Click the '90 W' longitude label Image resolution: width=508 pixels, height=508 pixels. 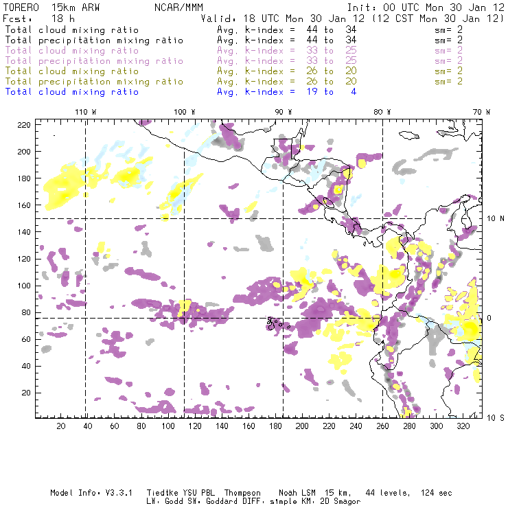coord(283,112)
